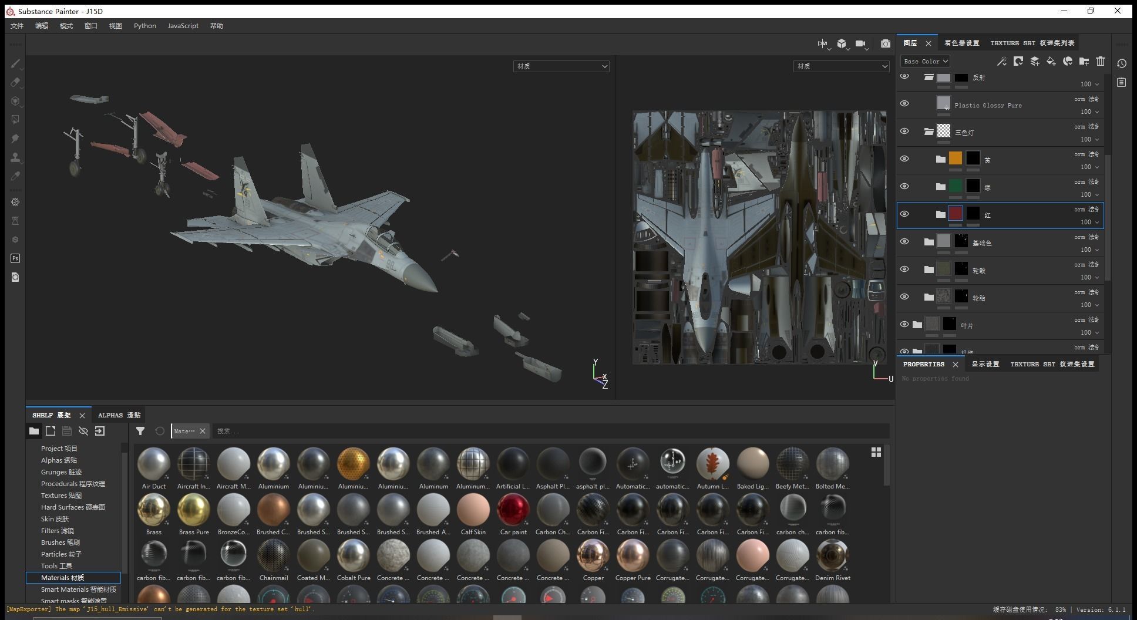Hide the Plastic Glossy Pure layer
1137x620 pixels.
904,104
